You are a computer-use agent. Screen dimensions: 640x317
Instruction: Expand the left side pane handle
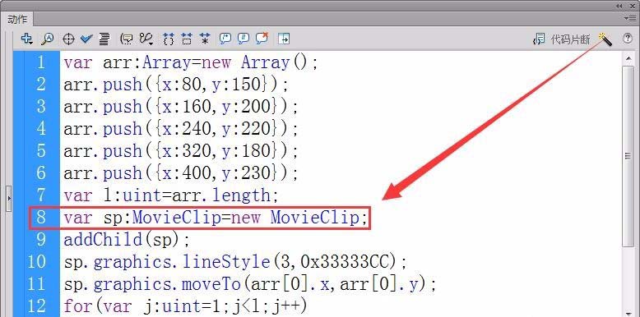click(8, 199)
